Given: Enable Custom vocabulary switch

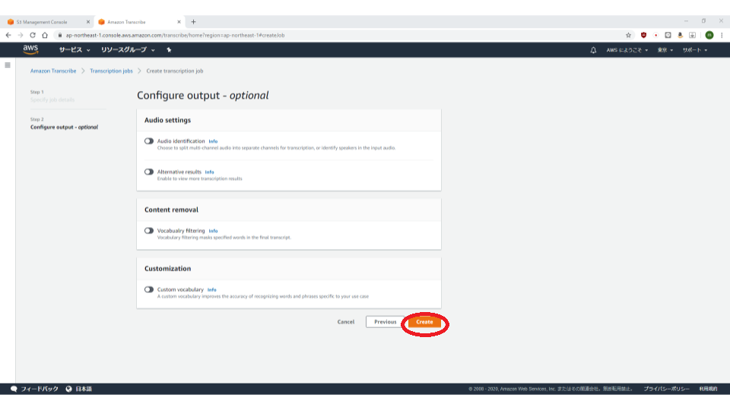Looking at the screenshot, I should (149, 289).
